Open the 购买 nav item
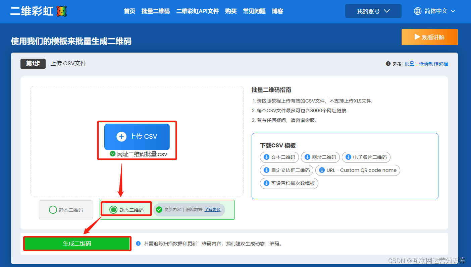The width and height of the screenshot is (471, 267). point(231,11)
